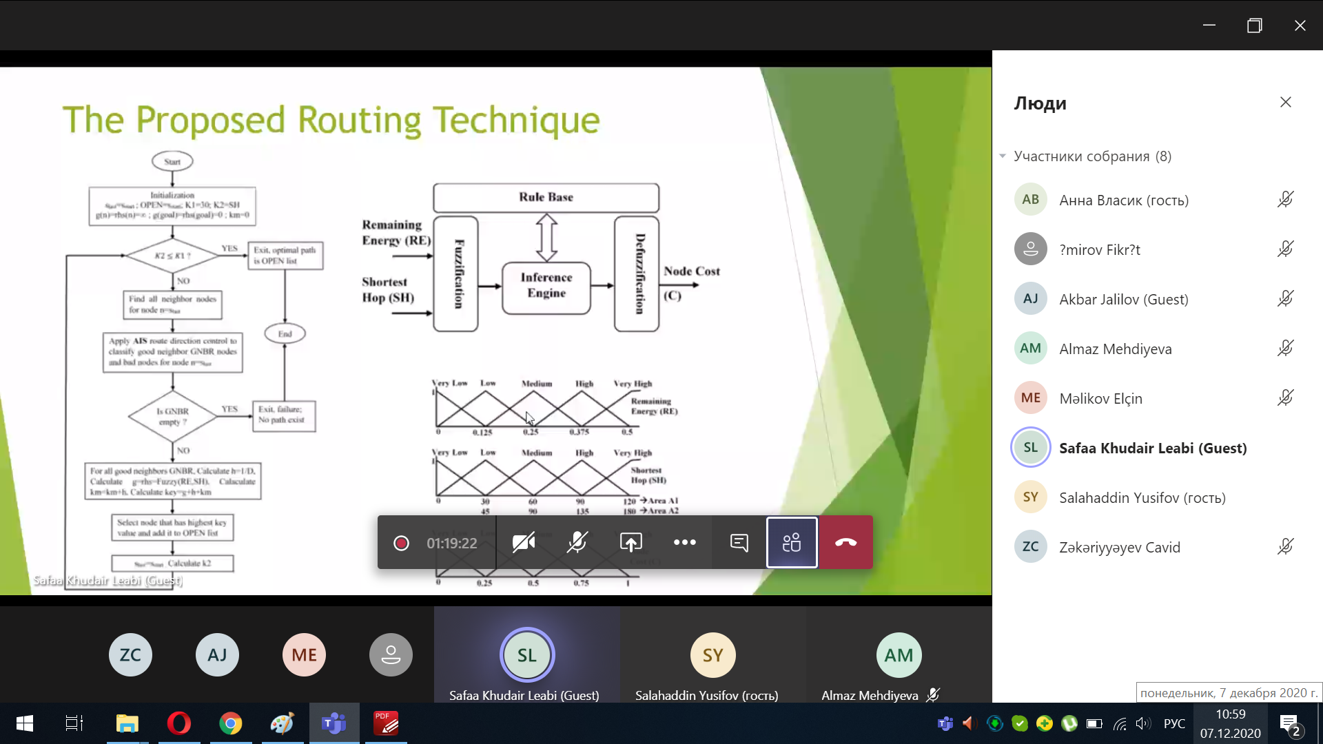This screenshot has width=1323, height=744.
Task: Click the AJ avatar in the participants list
Action: click(1031, 299)
